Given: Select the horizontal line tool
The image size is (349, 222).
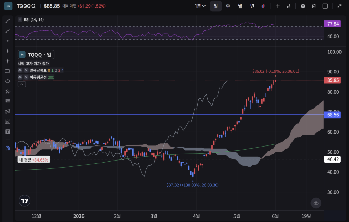Looking at the screenshot, I should 7,41.
